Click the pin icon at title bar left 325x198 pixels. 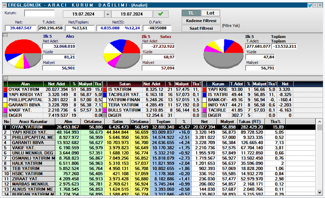click(4, 5)
